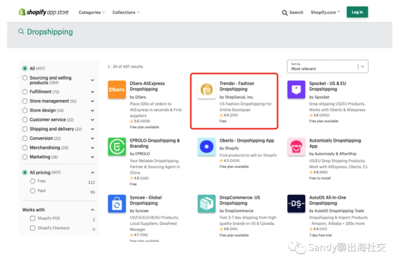Open the AutoDS dark app icon
The image size is (399, 266).
[296, 204]
